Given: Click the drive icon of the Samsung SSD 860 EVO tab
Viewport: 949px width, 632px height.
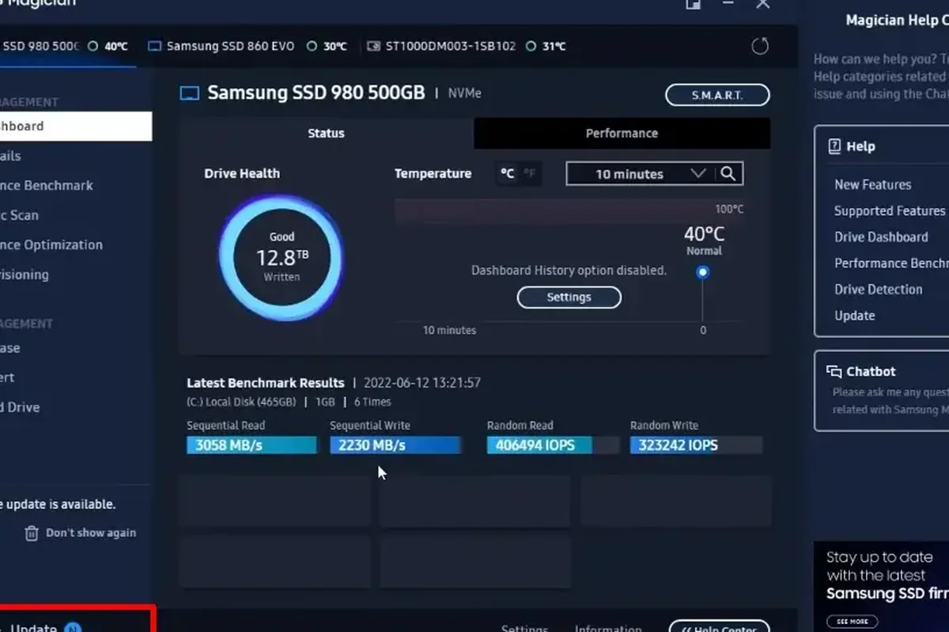Looking at the screenshot, I should [155, 47].
